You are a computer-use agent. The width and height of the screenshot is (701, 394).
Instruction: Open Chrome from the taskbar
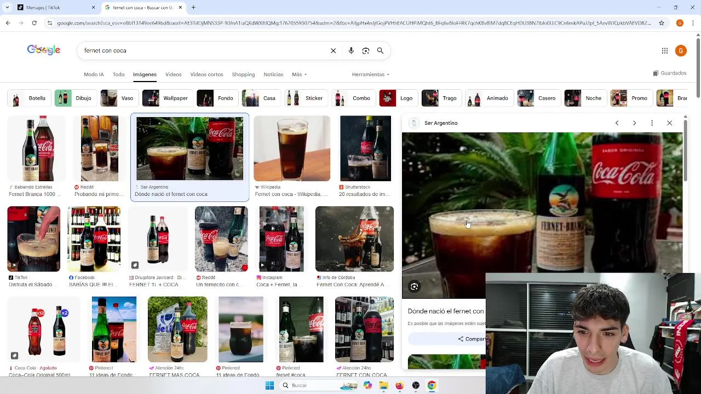[432, 385]
